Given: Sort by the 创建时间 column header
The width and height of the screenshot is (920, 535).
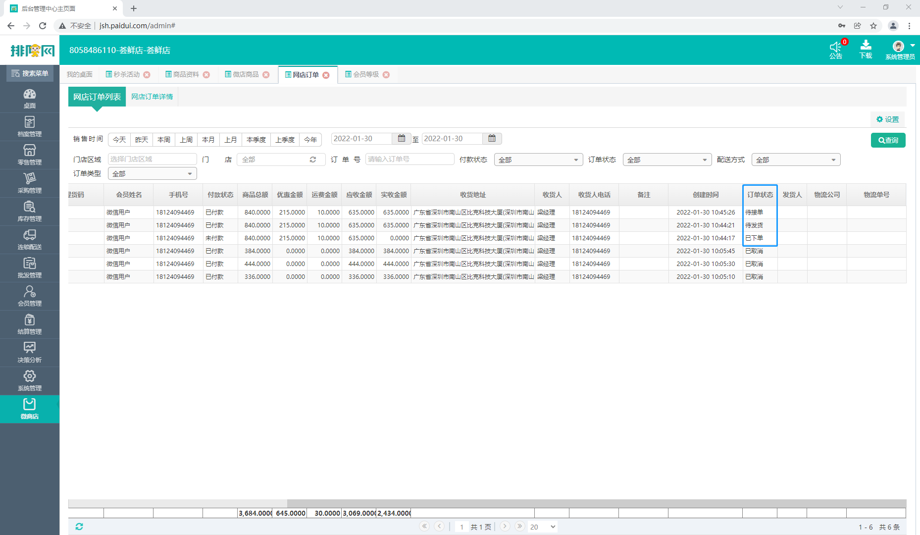Looking at the screenshot, I should pos(706,195).
